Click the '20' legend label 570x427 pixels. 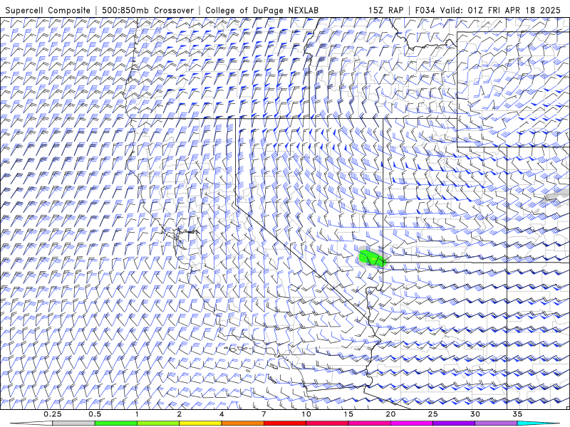[390, 414]
